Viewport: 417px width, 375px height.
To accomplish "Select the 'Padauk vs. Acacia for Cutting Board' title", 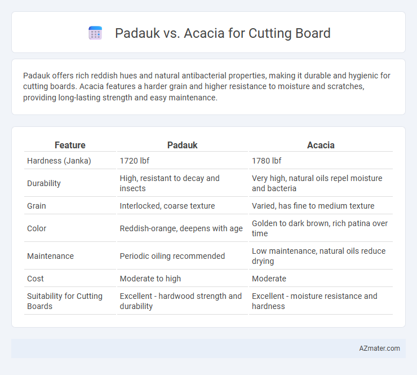I will 223,33.
